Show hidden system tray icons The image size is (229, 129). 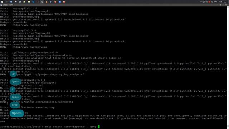201,2
